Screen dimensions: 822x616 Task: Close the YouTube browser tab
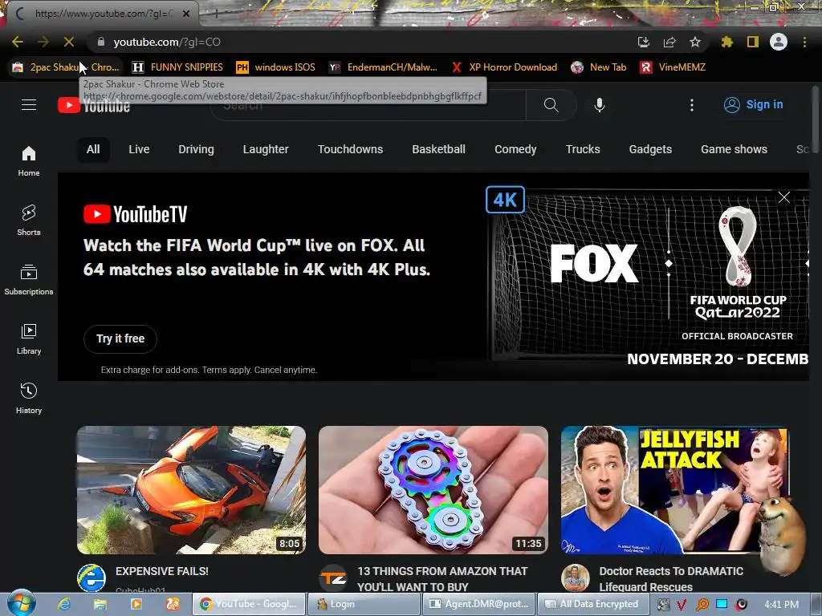186,14
